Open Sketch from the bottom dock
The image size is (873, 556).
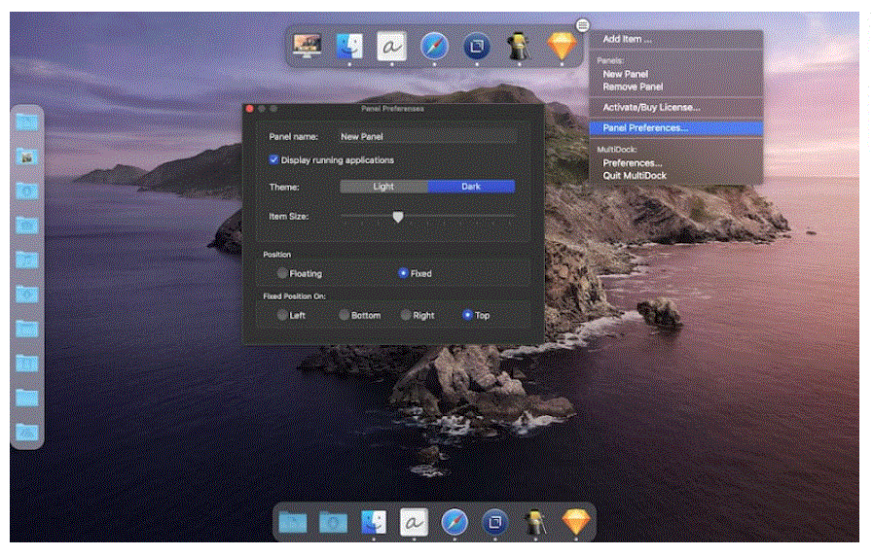coord(576,522)
